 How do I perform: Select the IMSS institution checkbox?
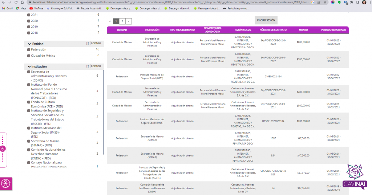point(29,128)
